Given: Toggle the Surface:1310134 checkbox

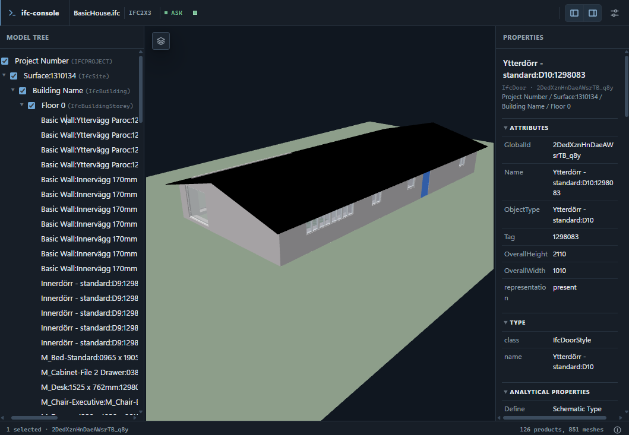Looking at the screenshot, I should pyautogui.click(x=14, y=76).
